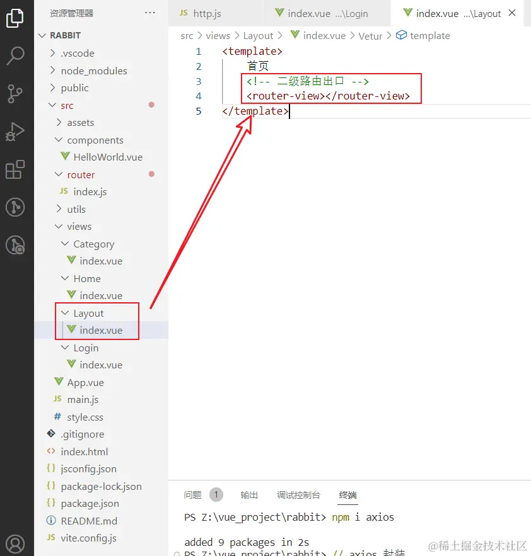
Task: Switch to the 输出 panel tab
Action: [x=249, y=495]
